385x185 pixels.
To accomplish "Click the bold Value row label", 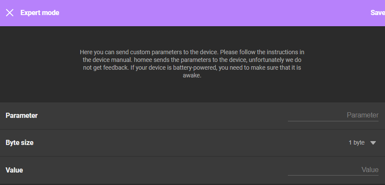I will [14, 170].
